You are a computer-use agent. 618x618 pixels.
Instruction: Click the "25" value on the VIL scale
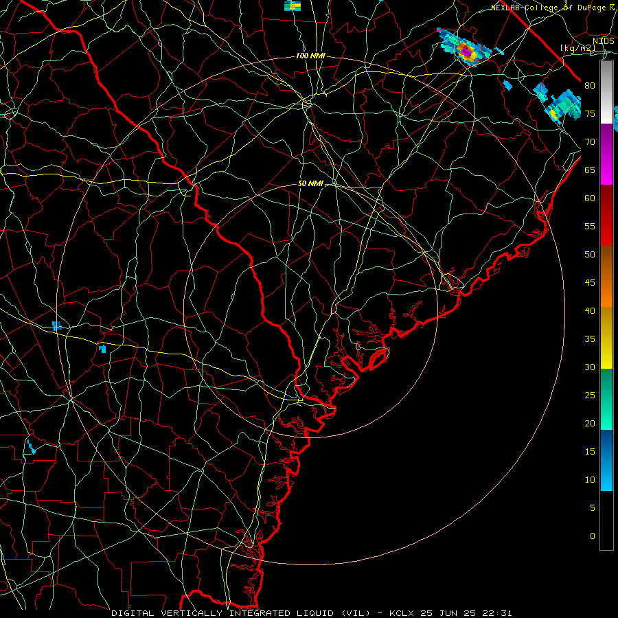[590, 396]
